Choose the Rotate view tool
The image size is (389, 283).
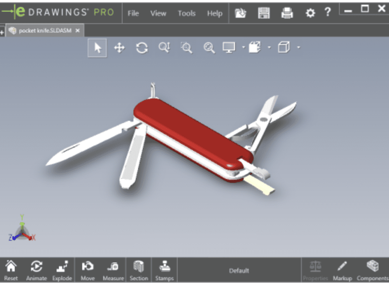coord(142,48)
